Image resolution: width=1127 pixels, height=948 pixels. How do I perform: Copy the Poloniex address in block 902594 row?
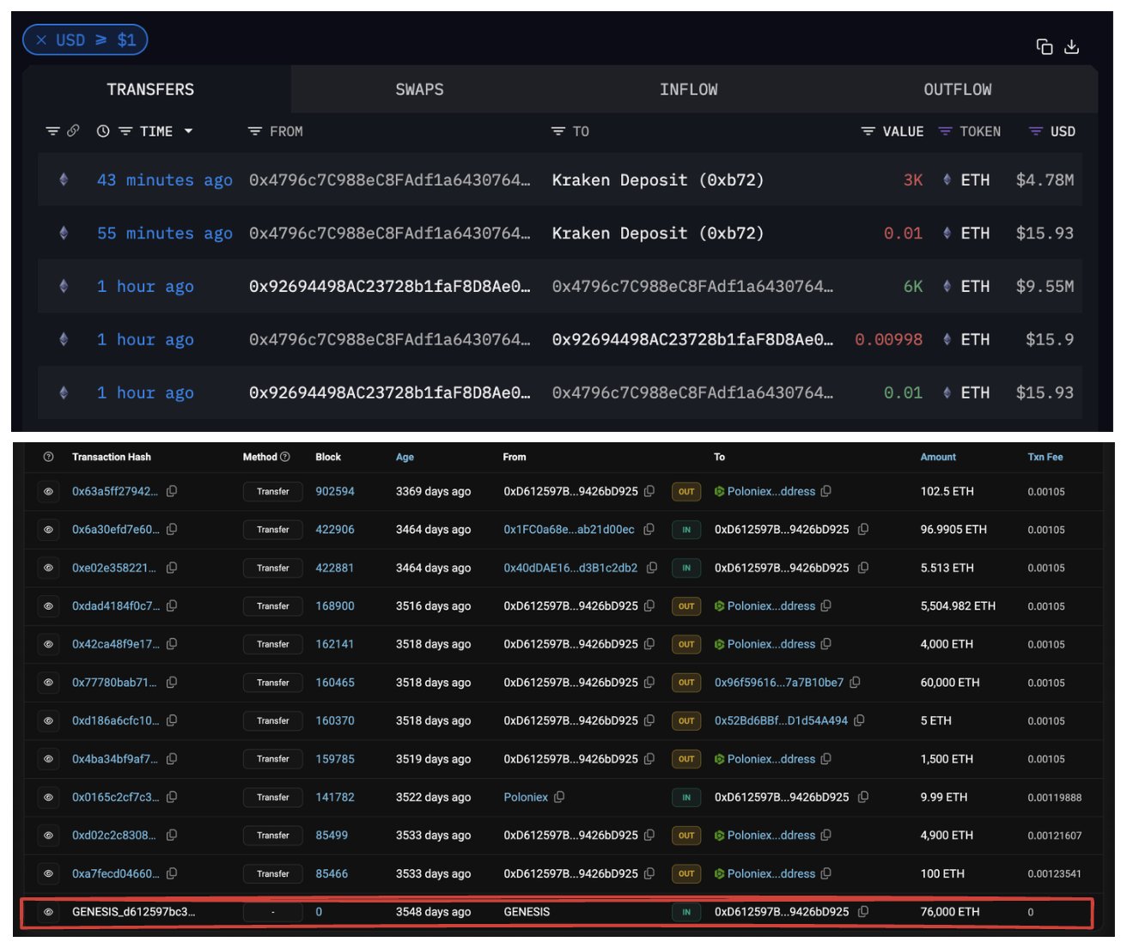[x=825, y=491]
